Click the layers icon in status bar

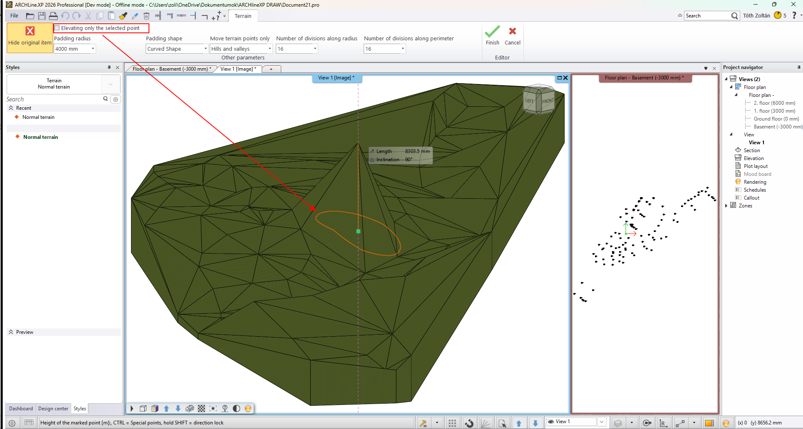[618, 423]
